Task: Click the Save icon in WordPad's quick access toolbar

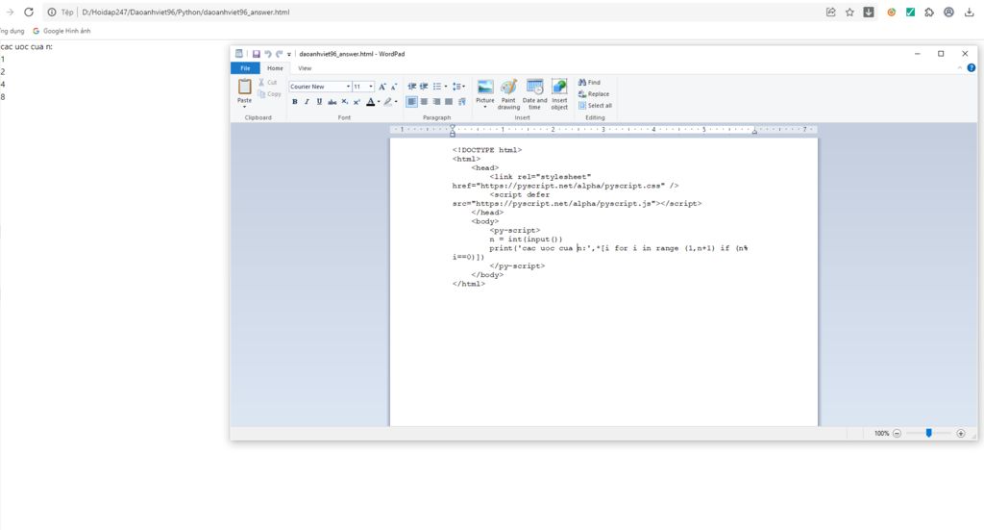Action: tap(256, 54)
